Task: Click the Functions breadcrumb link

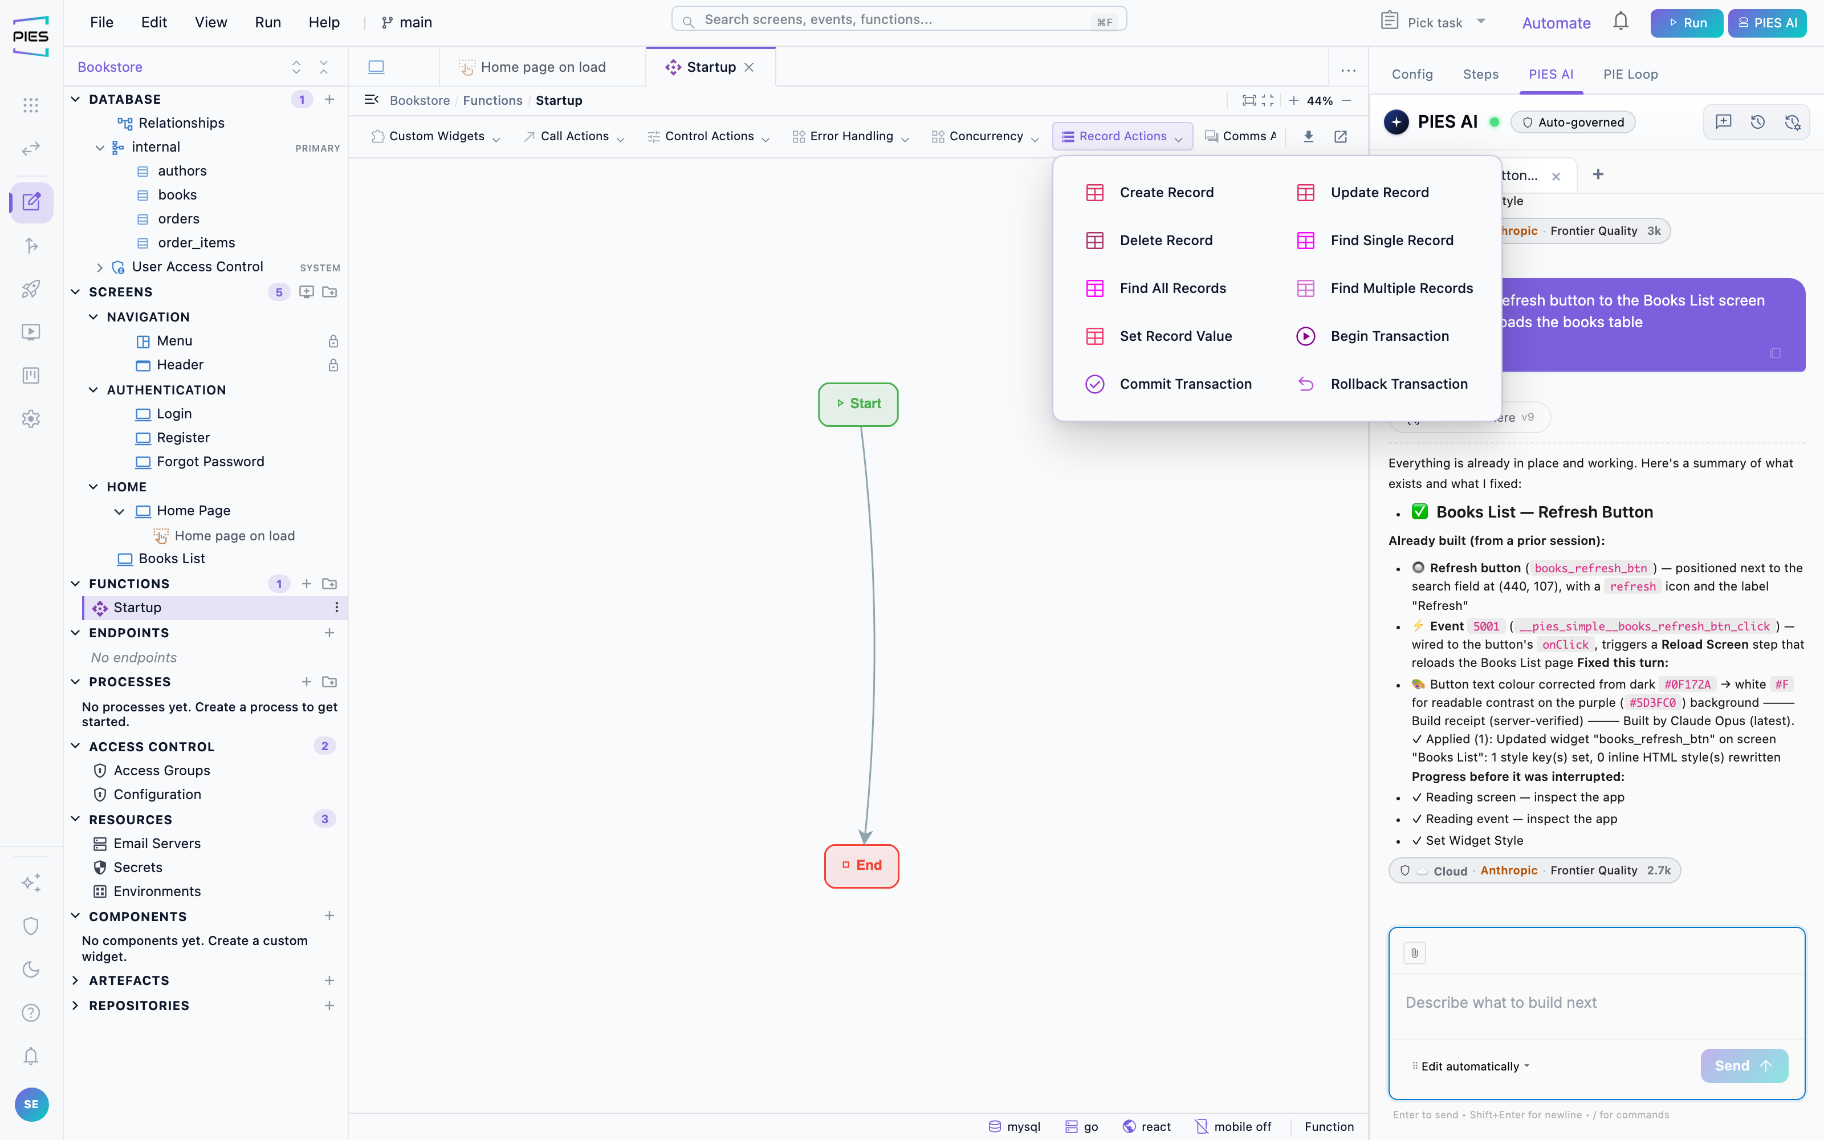Action: pyautogui.click(x=492, y=100)
